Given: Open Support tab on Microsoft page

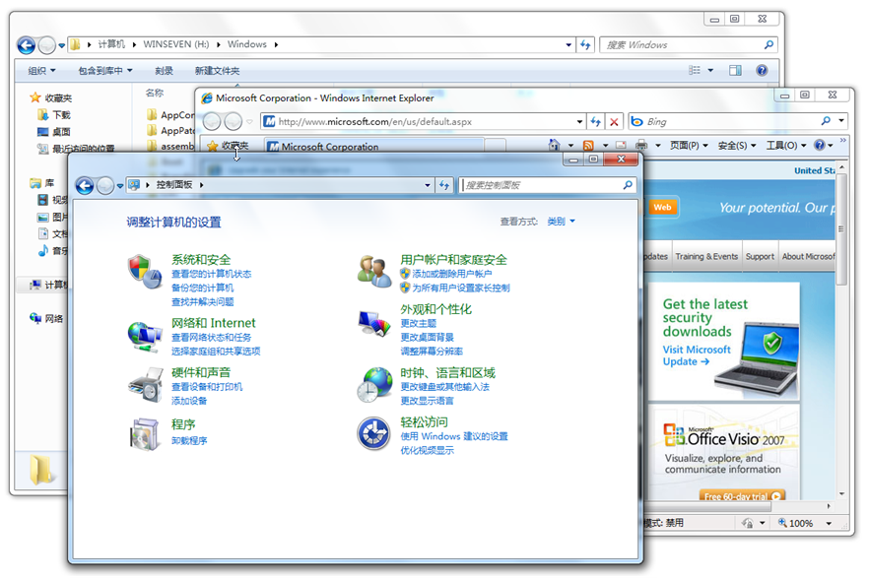Looking at the screenshot, I should pyautogui.click(x=760, y=256).
